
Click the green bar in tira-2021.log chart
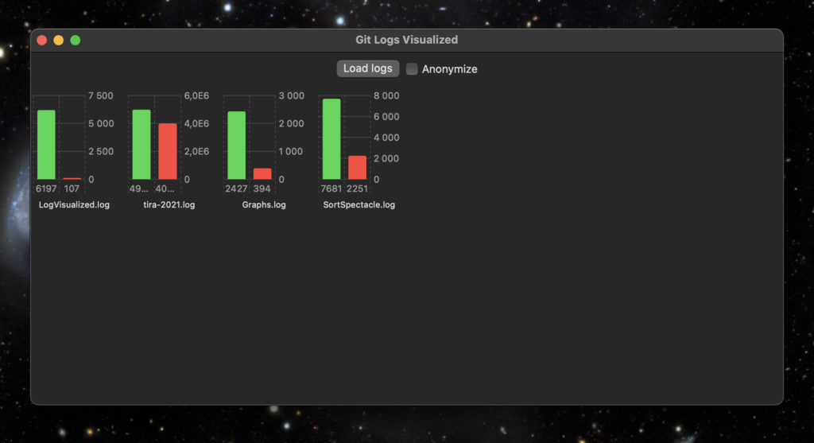141,145
